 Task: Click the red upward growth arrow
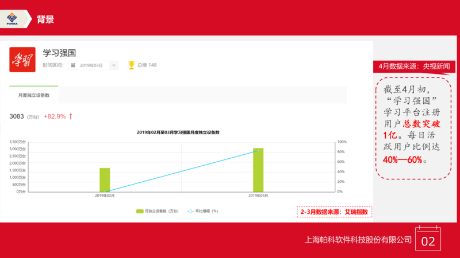(x=71, y=116)
